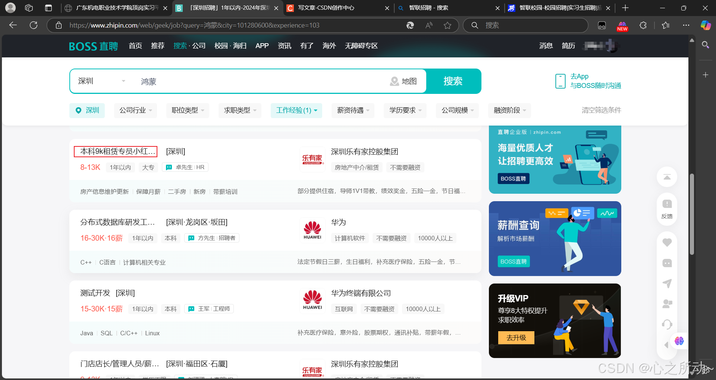716x380 pixels.
Task: Click the 海量优质人才 ad banner
Action: coord(555,159)
